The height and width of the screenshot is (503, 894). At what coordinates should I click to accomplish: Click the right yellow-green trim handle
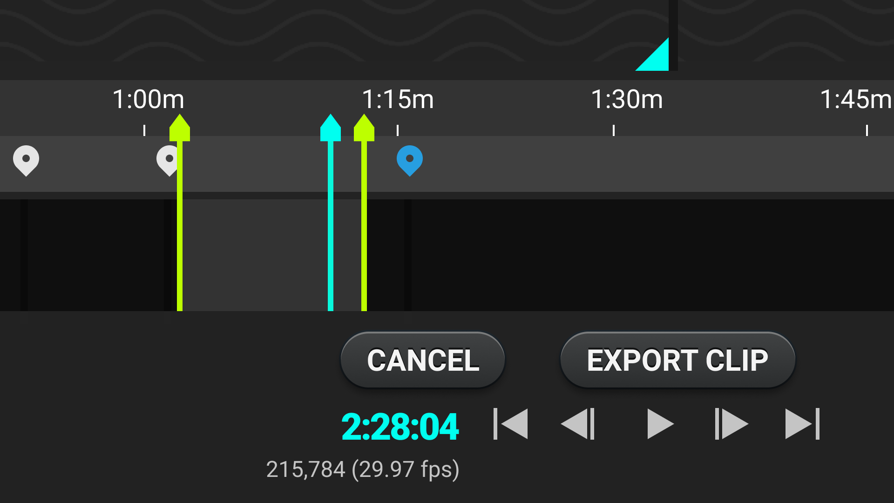click(364, 128)
